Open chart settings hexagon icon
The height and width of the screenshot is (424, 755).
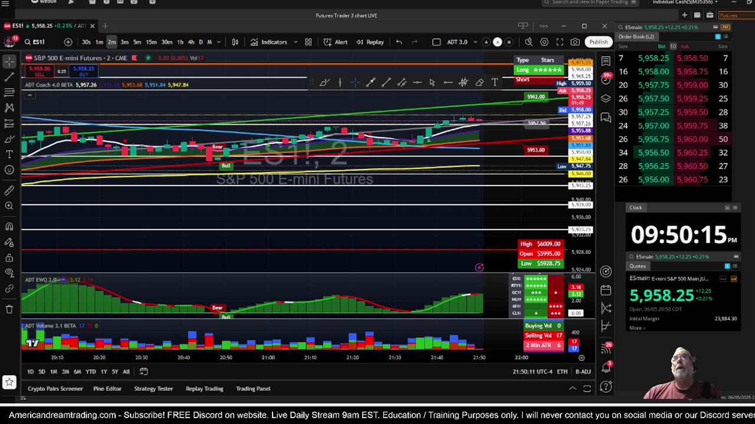544,42
